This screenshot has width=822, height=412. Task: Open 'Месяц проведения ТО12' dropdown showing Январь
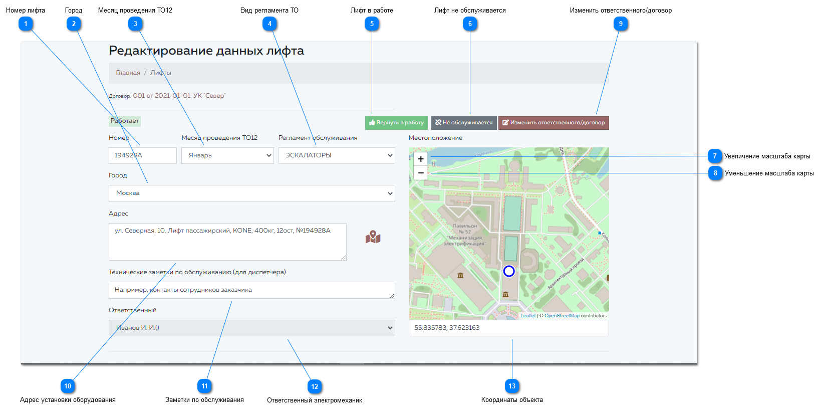point(227,155)
